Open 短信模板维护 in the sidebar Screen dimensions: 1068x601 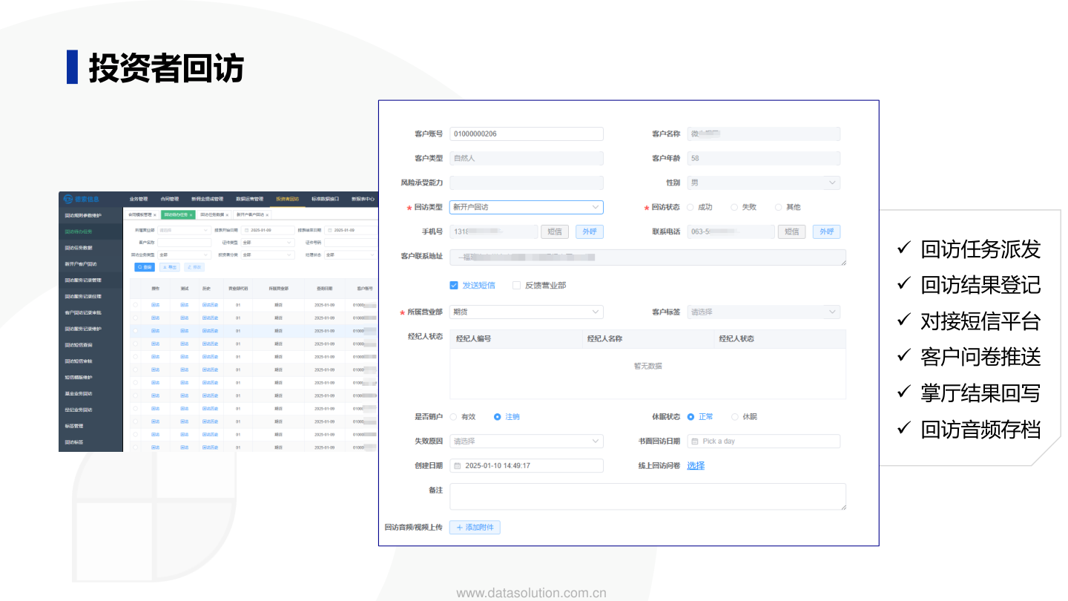pyautogui.click(x=90, y=378)
